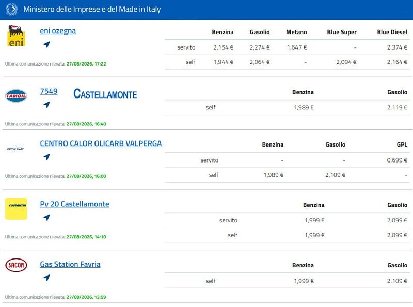
Task: Click the yellow Costantin logo
Action: coord(16,209)
